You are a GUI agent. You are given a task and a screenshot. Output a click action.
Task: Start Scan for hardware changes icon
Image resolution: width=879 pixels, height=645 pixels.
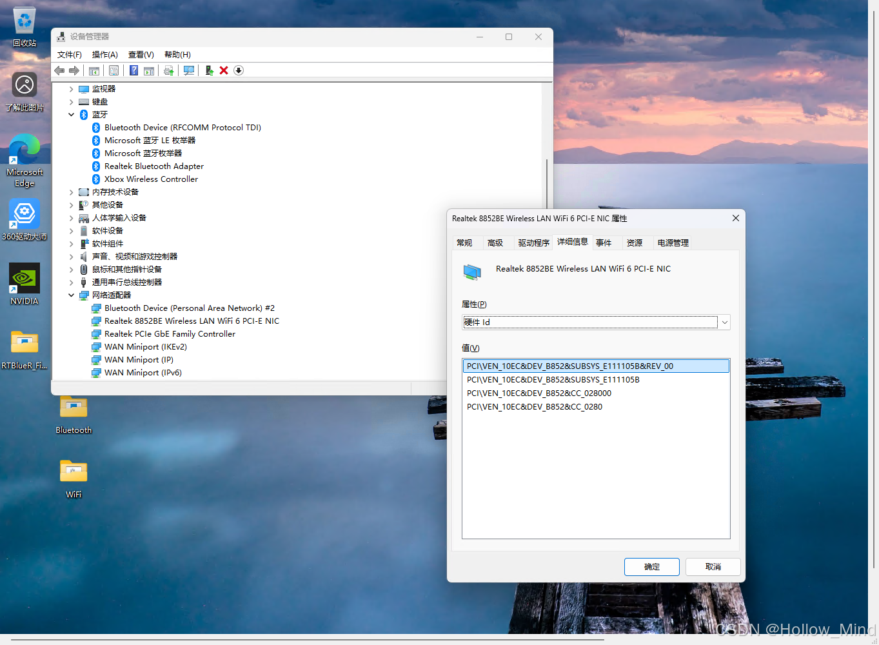188,70
